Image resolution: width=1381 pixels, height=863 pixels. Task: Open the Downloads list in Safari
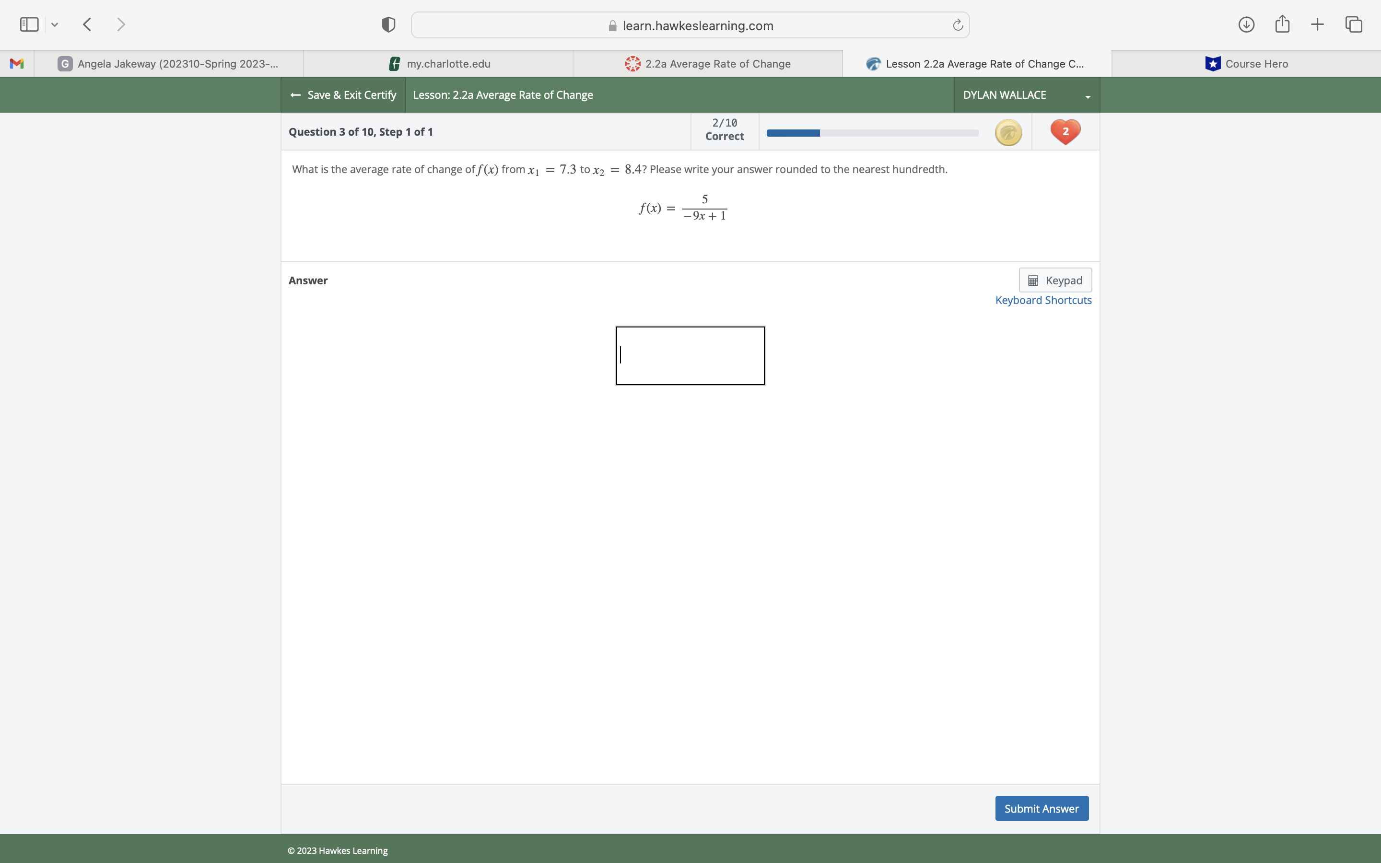pyautogui.click(x=1246, y=24)
